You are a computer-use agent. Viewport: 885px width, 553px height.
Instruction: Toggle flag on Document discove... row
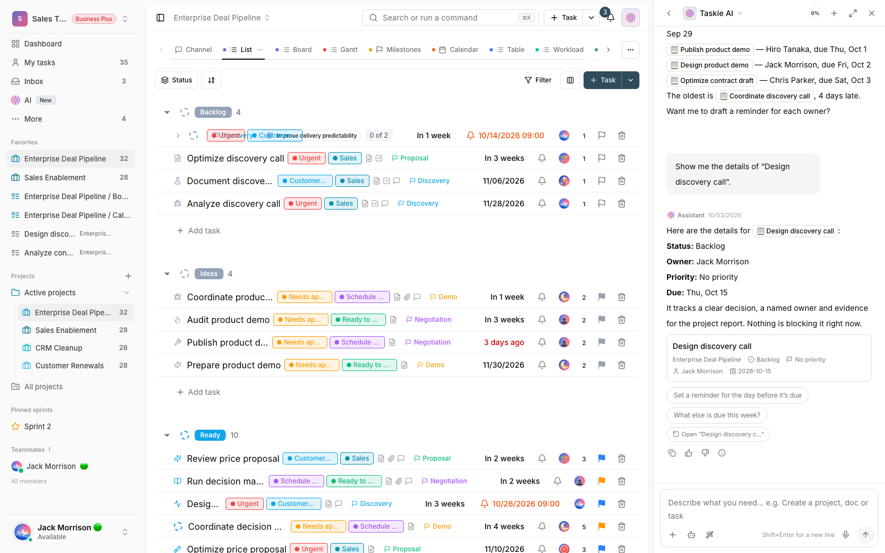pos(602,181)
